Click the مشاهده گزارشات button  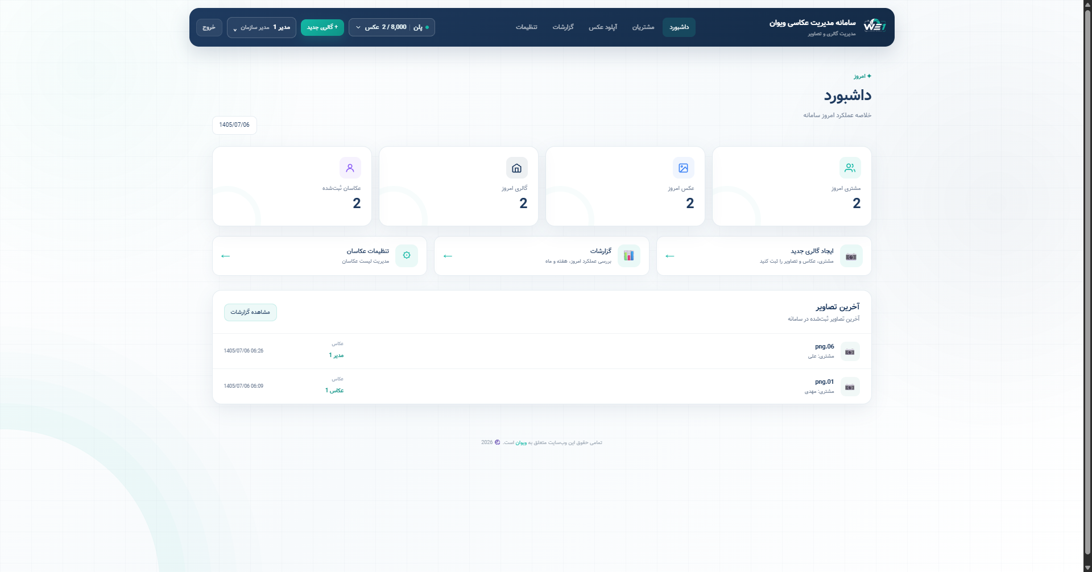coord(250,312)
